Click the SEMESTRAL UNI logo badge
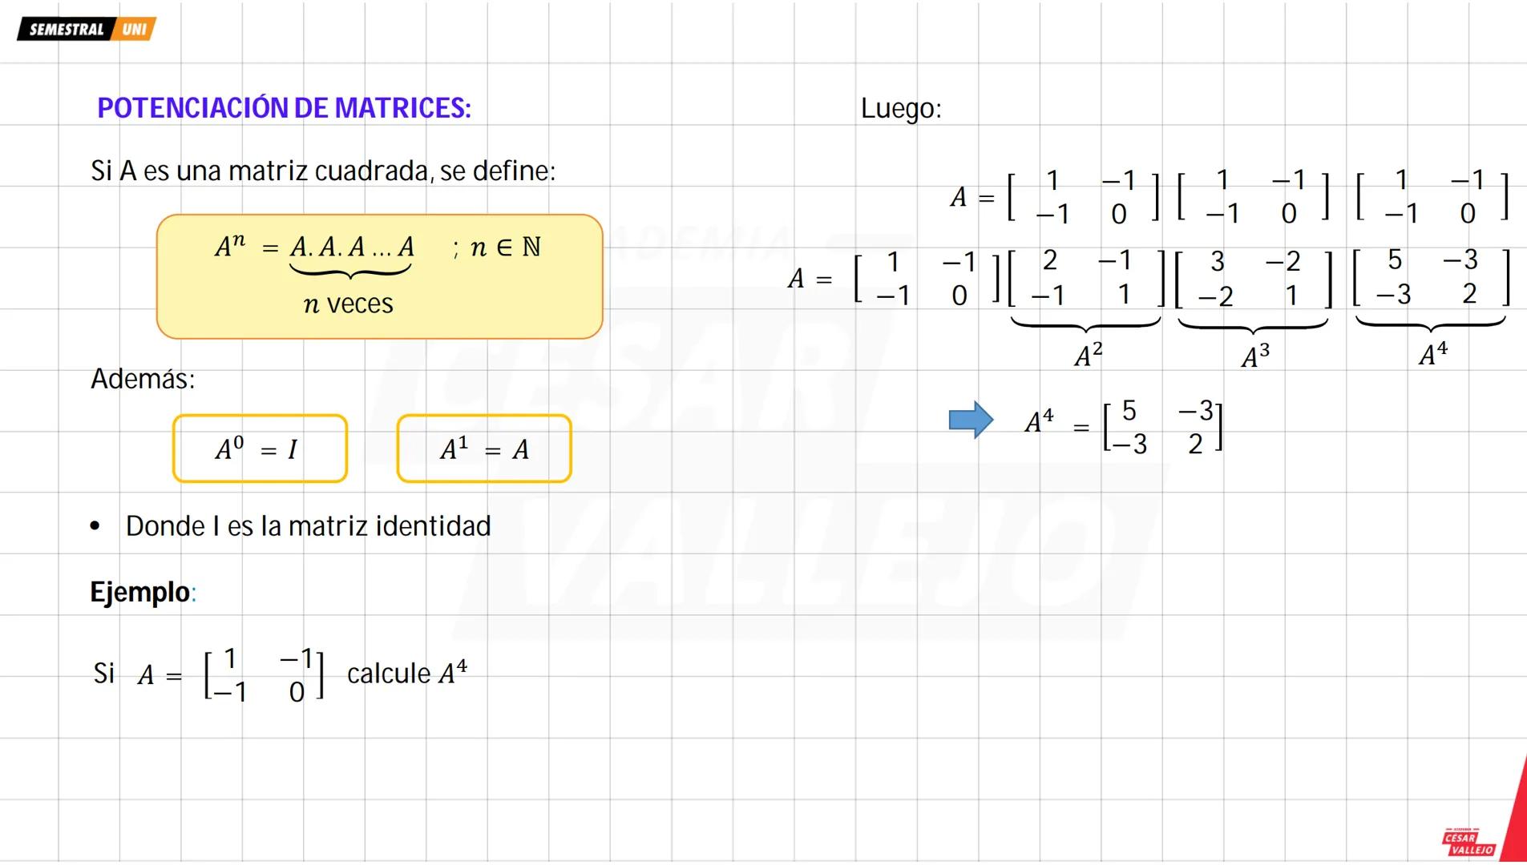This screenshot has width=1527, height=865. click(86, 30)
